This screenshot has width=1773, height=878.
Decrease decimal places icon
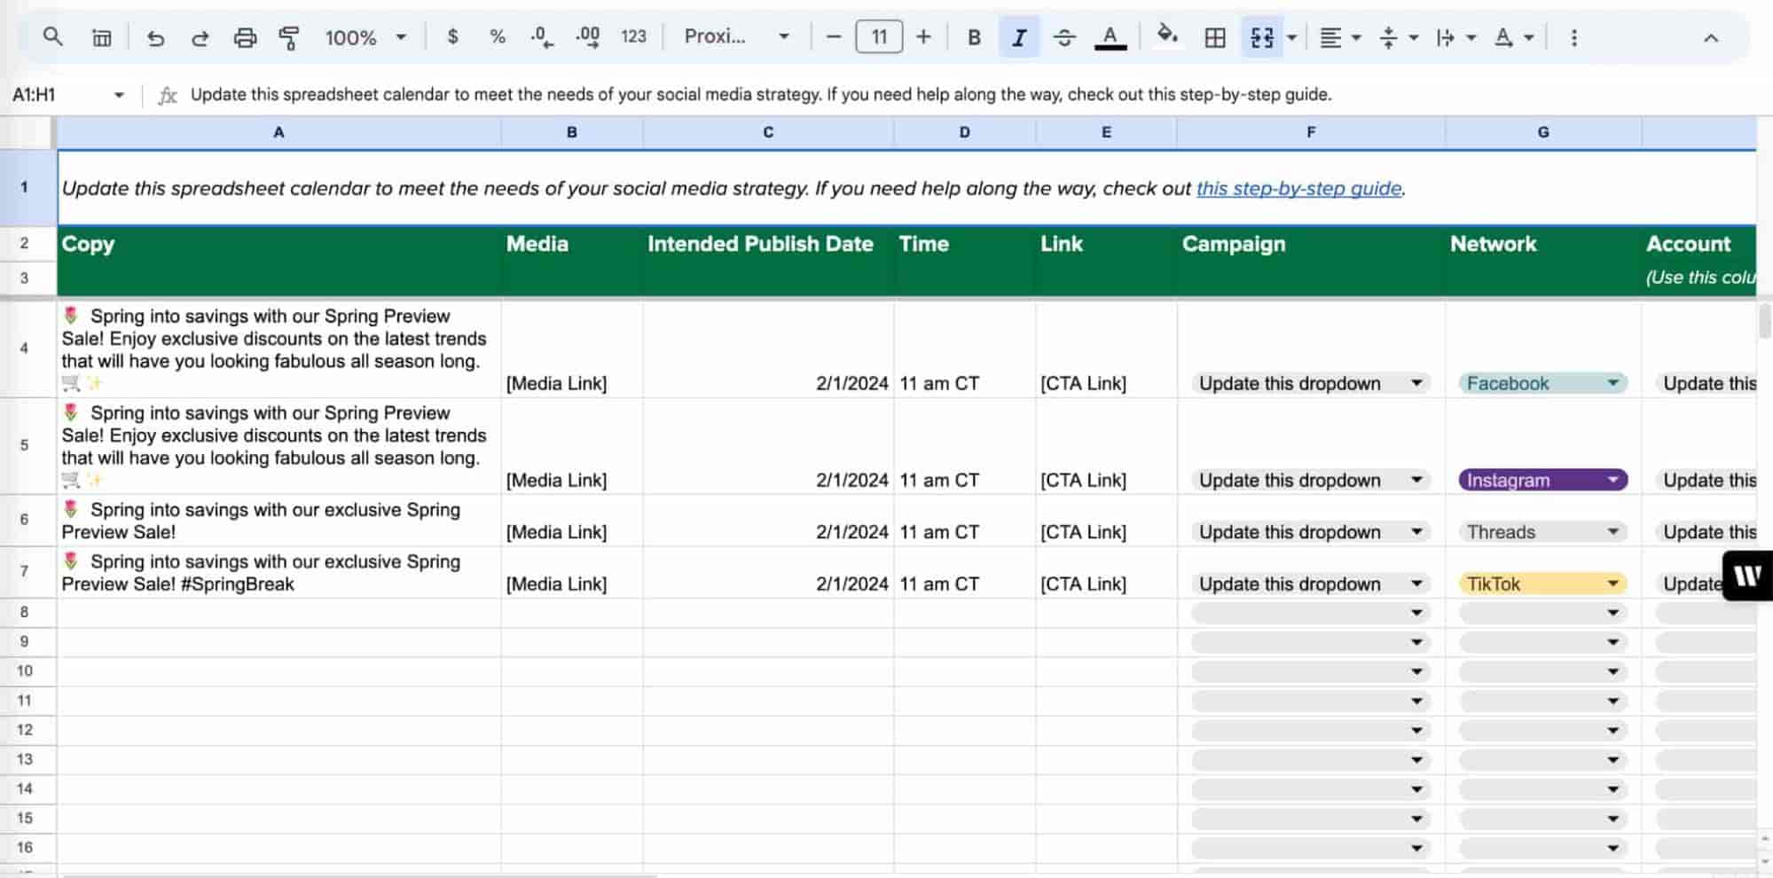coord(542,37)
